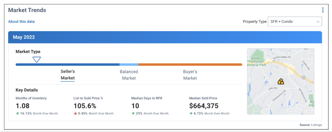Click the light blue balanced market segment

[129, 64]
